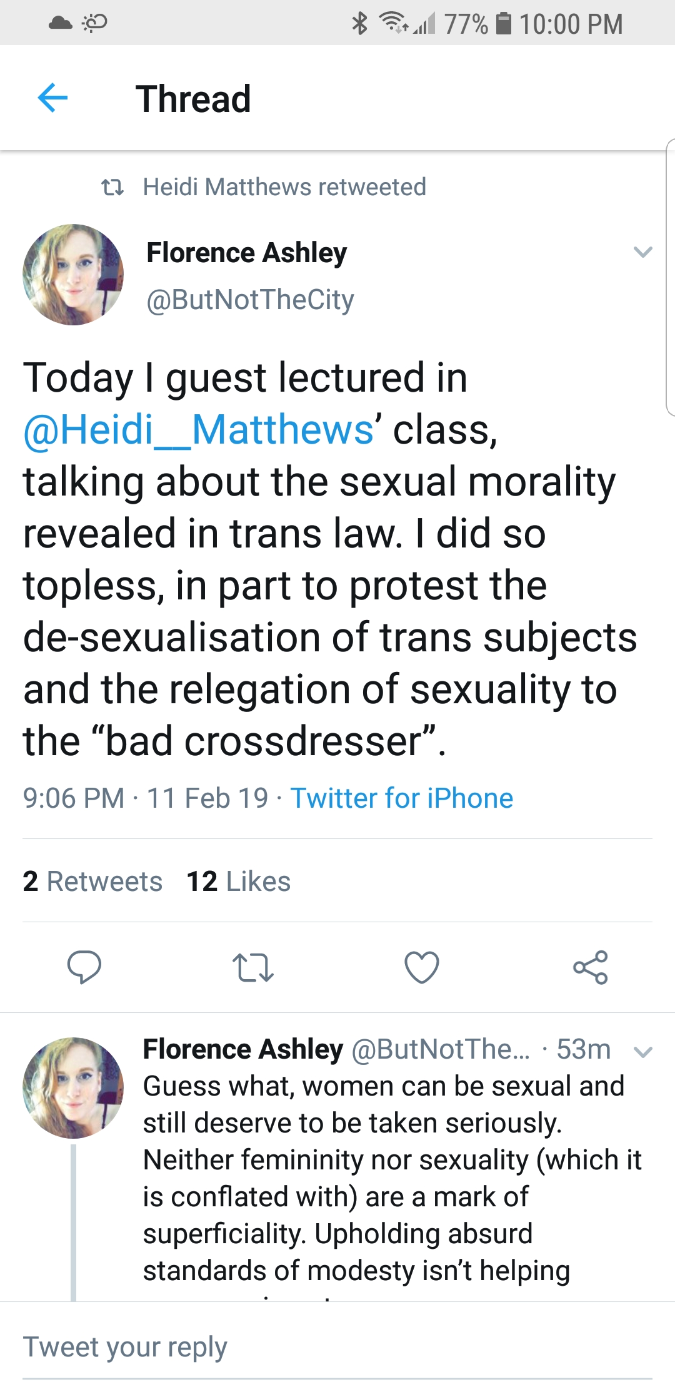Like the tweet with the heart icon
Image resolution: width=675 pixels, height=1389 pixels.
(x=422, y=967)
